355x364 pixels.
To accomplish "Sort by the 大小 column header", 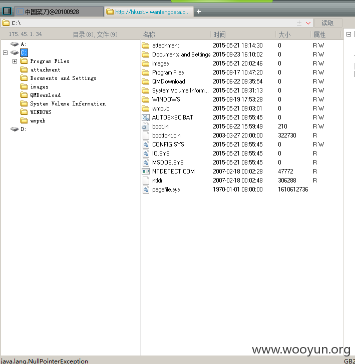I will tap(284, 34).
